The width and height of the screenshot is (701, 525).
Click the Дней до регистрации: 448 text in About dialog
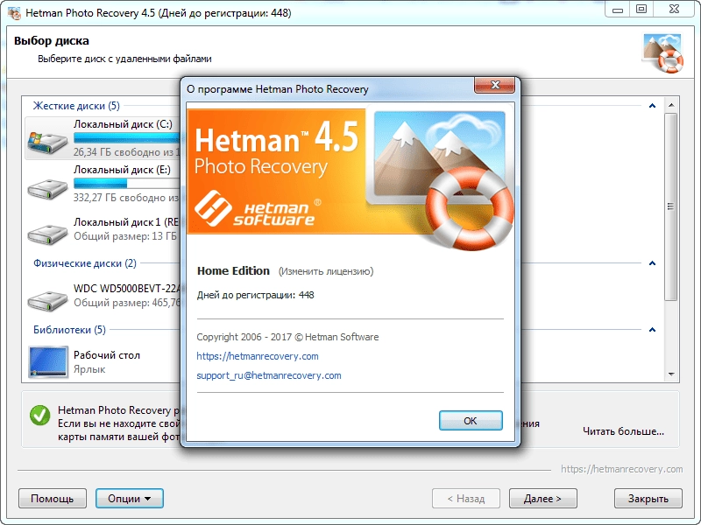click(x=255, y=295)
